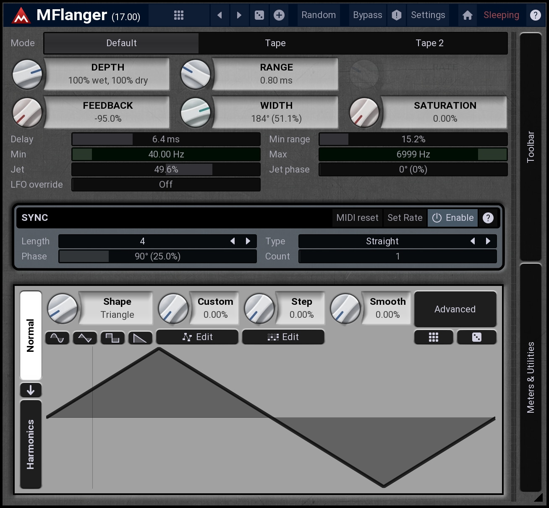The width and height of the screenshot is (549, 508).
Task: Toggle the Bypass button
Action: [x=367, y=15]
